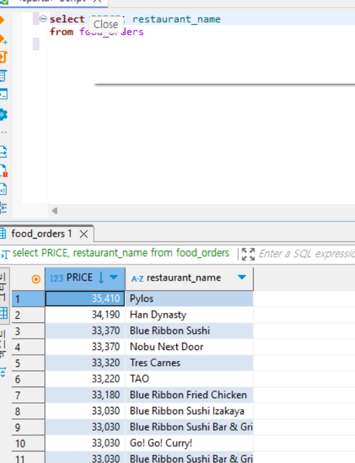Click the editor's left scroll arrow
This screenshot has width=355, height=463.
point(55,211)
